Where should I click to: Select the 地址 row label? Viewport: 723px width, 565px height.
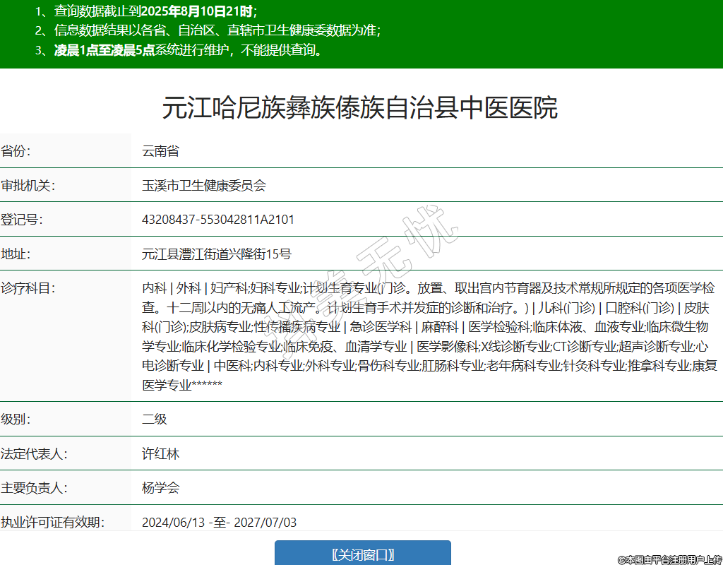click(x=16, y=254)
